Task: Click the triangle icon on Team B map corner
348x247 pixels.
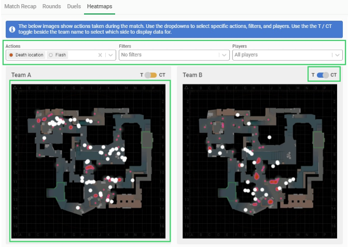Action: [x=186, y=88]
